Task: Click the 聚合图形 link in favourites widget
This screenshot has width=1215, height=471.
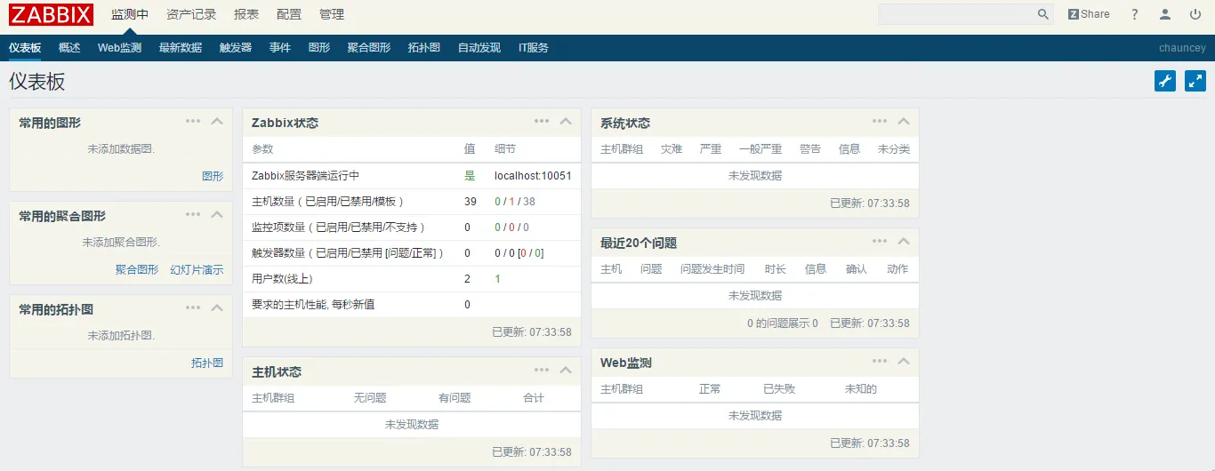Action: pos(137,269)
